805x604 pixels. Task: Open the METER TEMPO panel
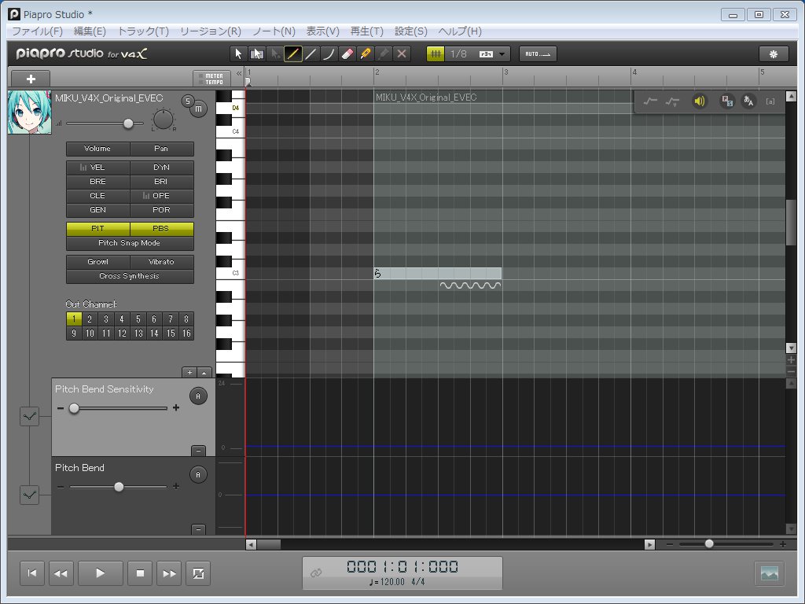tap(211, 79)
